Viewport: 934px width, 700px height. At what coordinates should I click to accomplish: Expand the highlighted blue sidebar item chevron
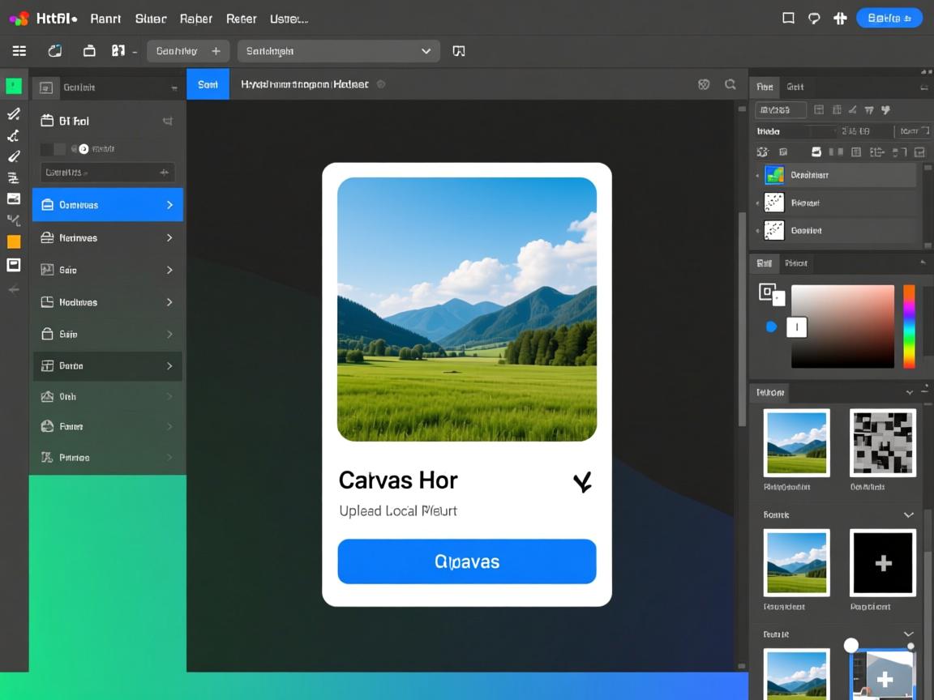(x=169, y=205)
